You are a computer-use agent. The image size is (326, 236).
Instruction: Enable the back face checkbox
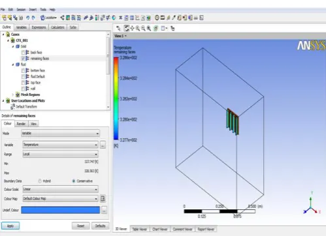[23, 53]
